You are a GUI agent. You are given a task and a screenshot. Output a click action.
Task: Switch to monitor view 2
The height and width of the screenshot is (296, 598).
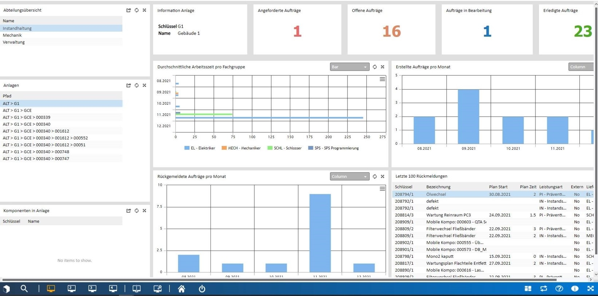coord(72,289)
